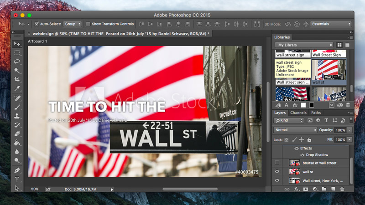Screen dimensions: 365x205
Task: Open Auto-Select Group dropdown
Action: pos(73,24)
